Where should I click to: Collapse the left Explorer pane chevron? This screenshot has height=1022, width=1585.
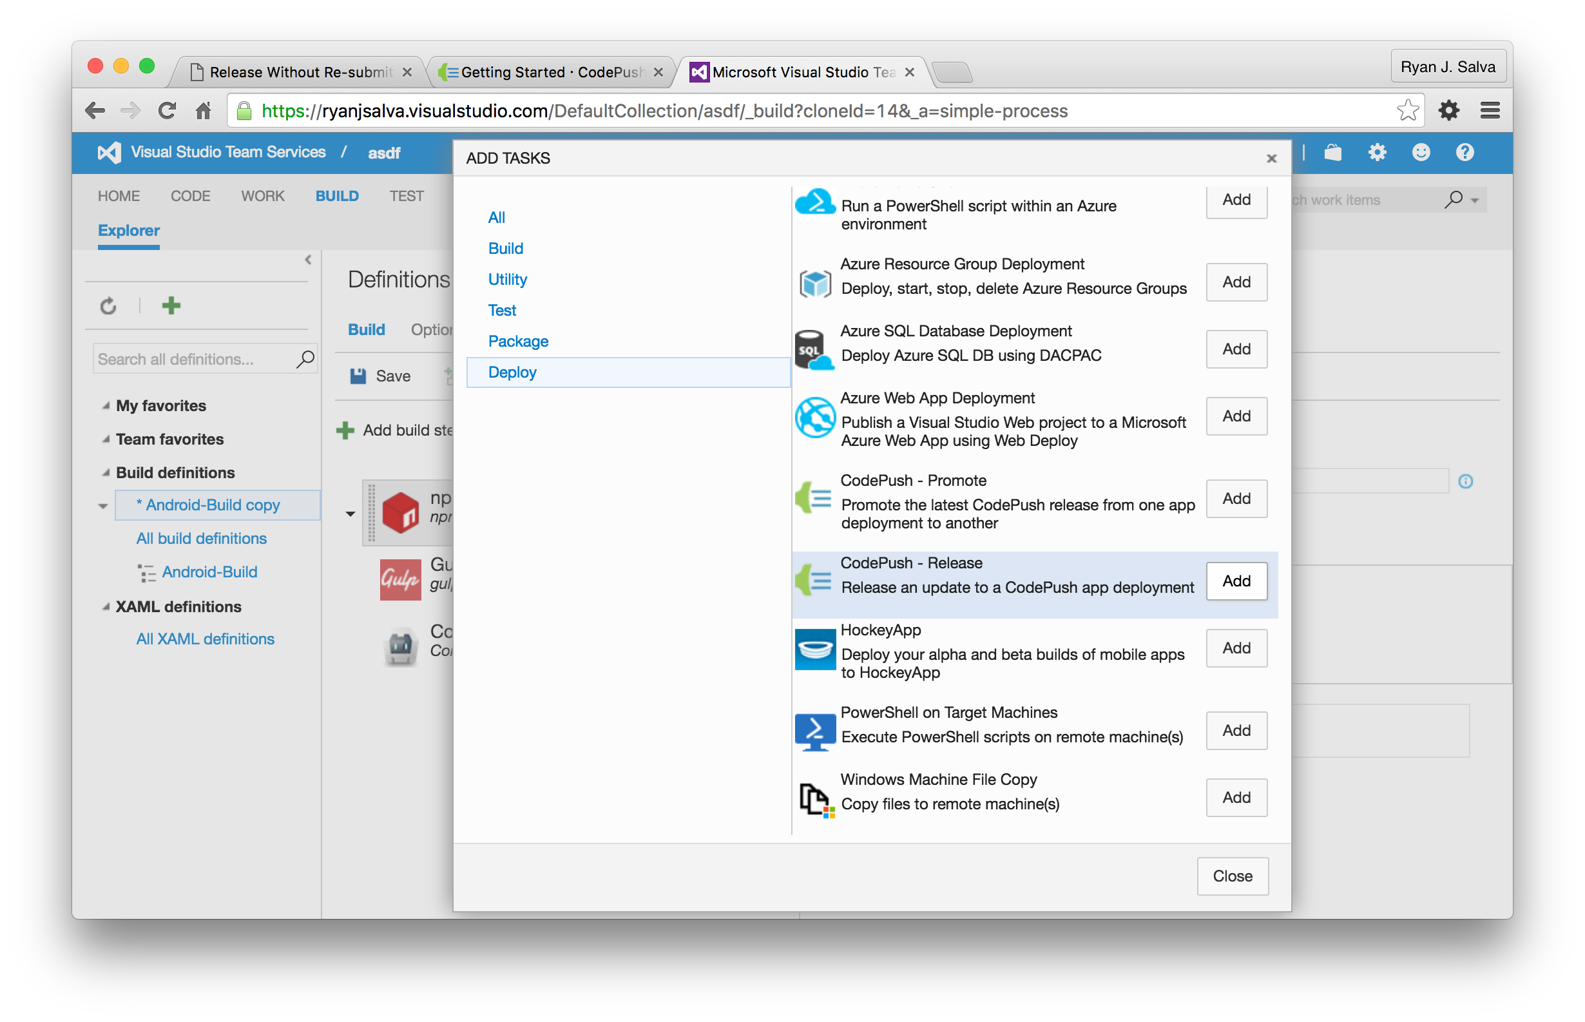click(x=308, y=260)
